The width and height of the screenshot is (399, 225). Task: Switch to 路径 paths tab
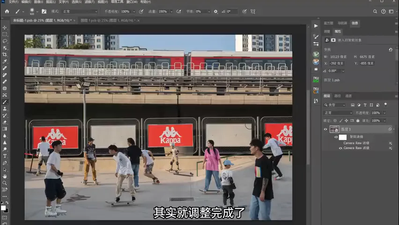(338, 96)
